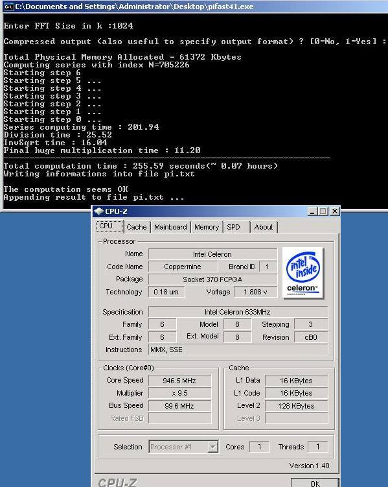This screenshot has height=487, width=388.
Task: Click the Core Speed value 946.5 MHz
Action: [x=179, y=381]
